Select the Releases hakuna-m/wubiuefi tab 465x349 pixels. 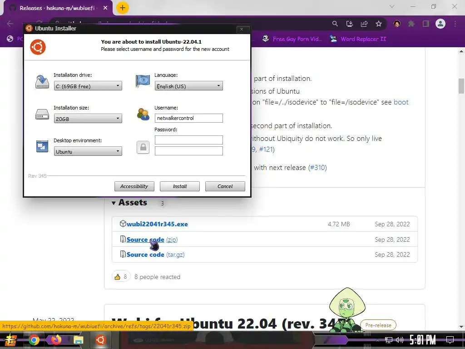click(x=57, y=8)
